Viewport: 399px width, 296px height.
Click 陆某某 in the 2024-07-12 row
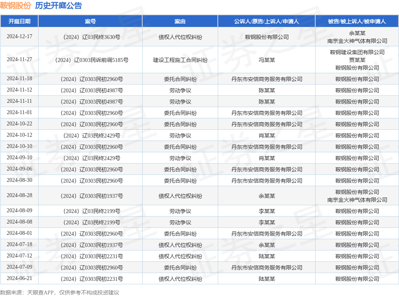[267, 256]
